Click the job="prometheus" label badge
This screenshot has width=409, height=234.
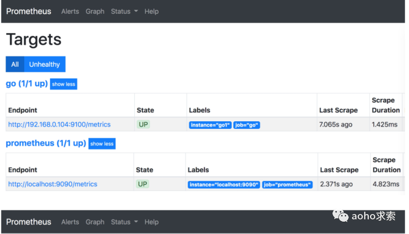[287, 185]
